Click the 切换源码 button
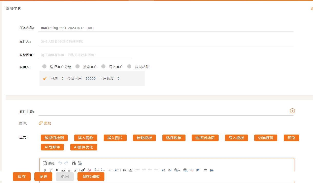The width and height of the screenshot is (313, 183). pyautogui.click(x=266, y=138)
